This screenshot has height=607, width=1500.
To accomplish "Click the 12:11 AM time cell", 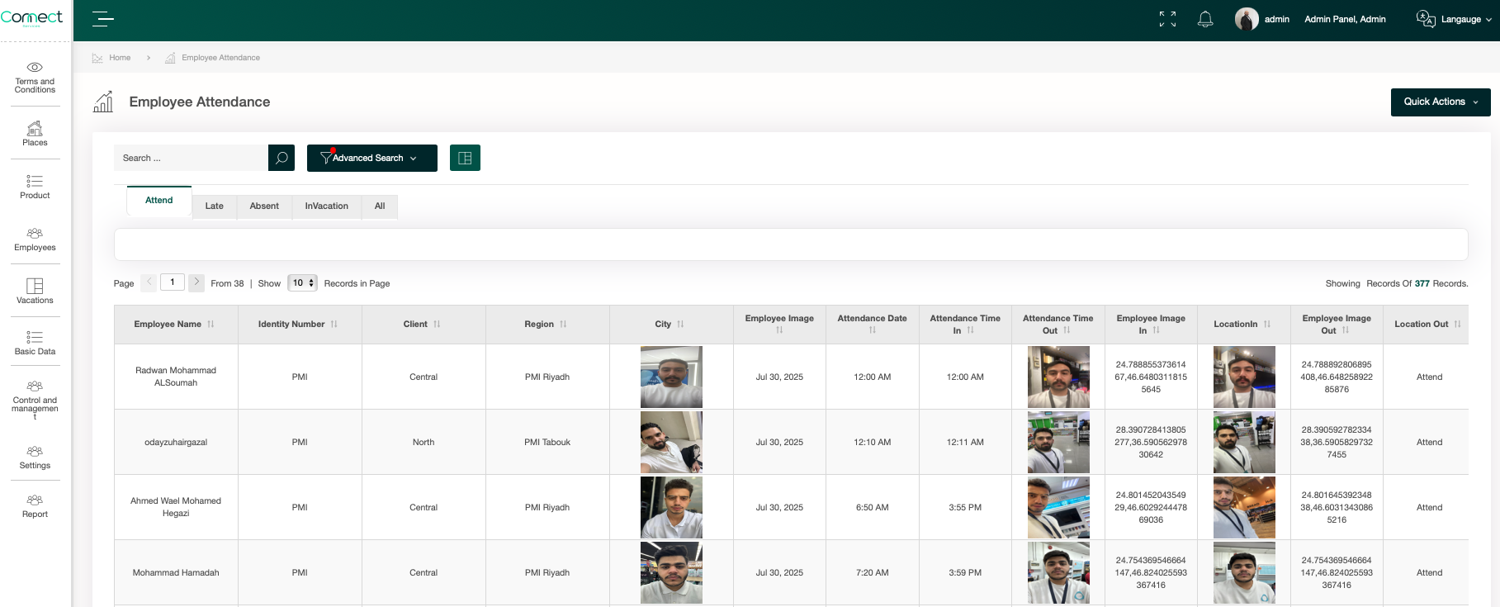I will (x=965, y=442).
